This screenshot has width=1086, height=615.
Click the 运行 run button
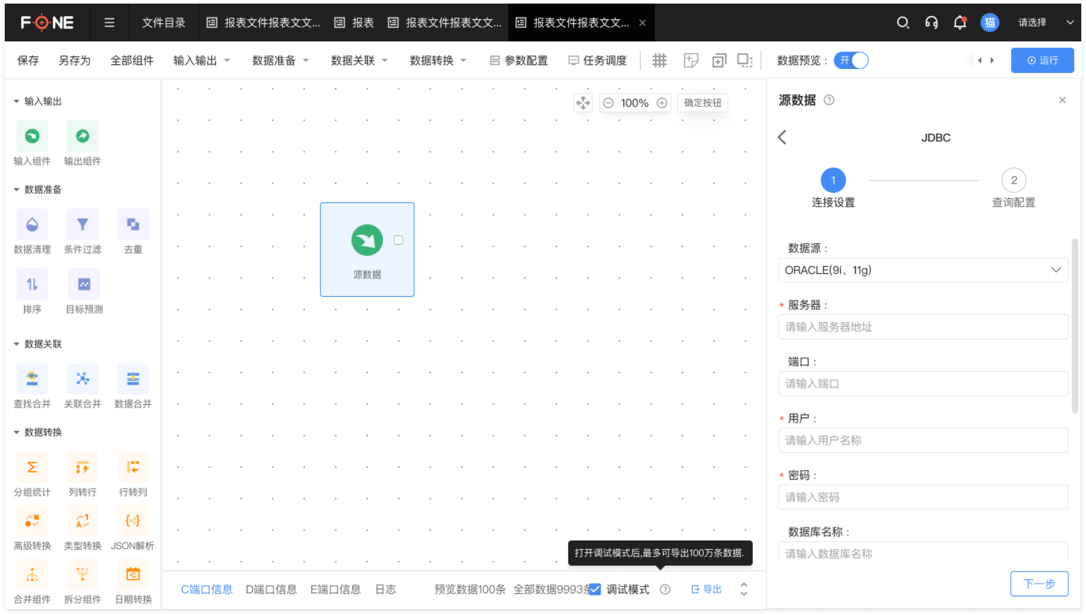click(x=1042, y=61)
